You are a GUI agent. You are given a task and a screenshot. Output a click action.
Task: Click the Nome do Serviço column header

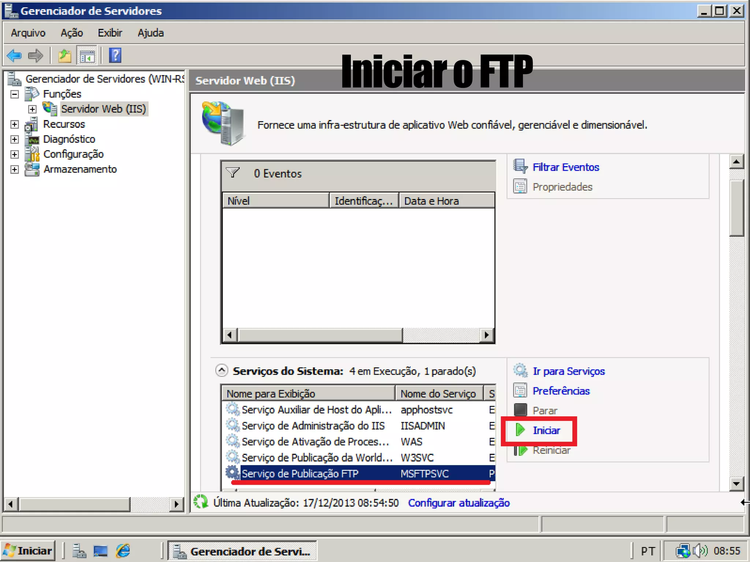point(439,394)
